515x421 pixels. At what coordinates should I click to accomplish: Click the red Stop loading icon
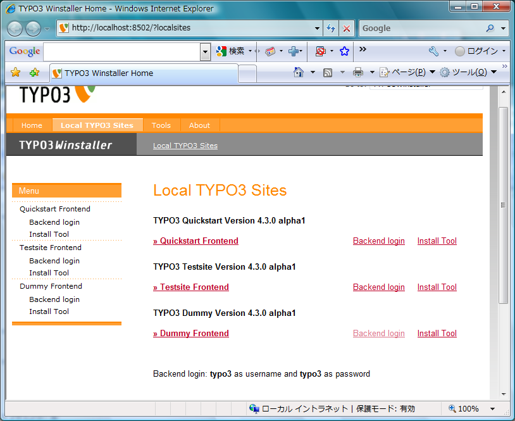pyautogui.click(x=346, y=28)
